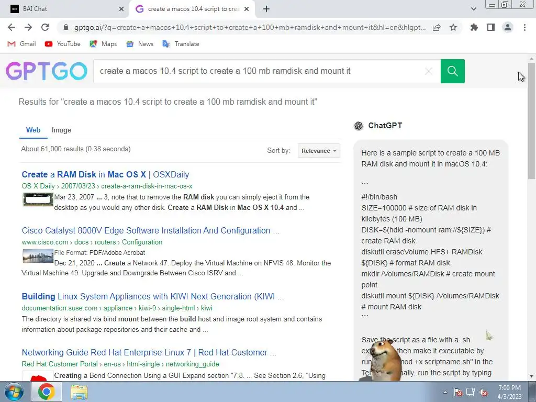Click the taskbar clock showing 7:00 PM
The height and width of the screenshot is (402, 536).
click(510, 392)
